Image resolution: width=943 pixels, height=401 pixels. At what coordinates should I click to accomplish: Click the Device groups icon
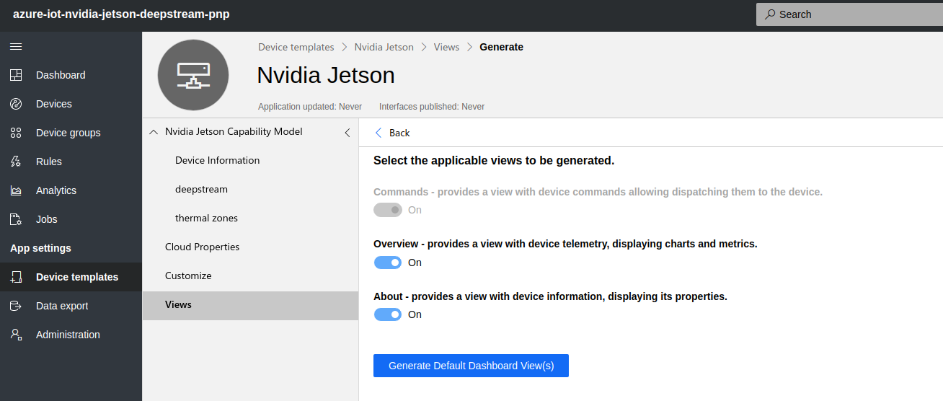point(16,133)
